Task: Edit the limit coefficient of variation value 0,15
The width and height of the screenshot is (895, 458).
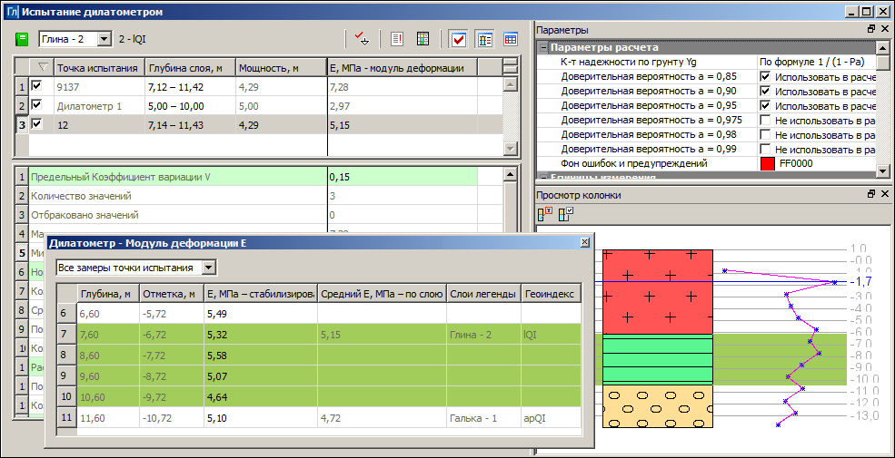Action: point(403,177)
